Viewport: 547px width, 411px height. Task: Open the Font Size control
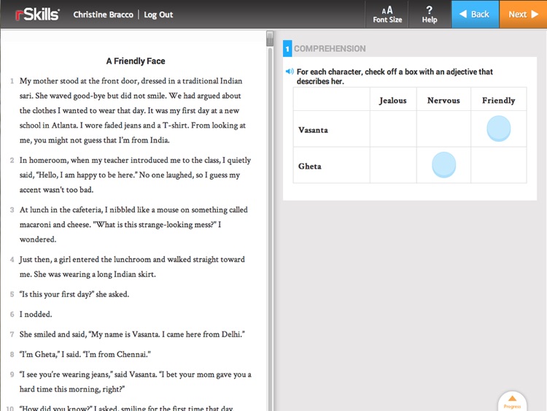pos(387,15)
